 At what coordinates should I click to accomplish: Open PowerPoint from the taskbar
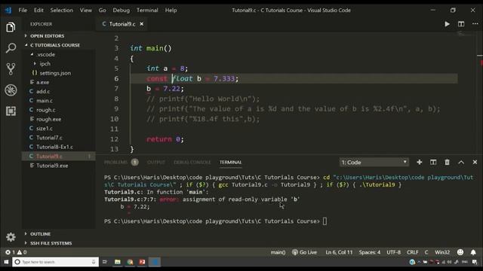coord(142,262)
